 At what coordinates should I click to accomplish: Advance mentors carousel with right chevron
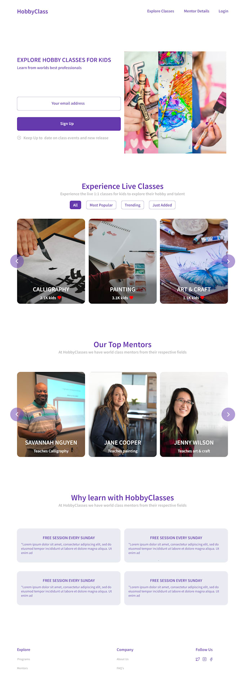click(228, 414)
